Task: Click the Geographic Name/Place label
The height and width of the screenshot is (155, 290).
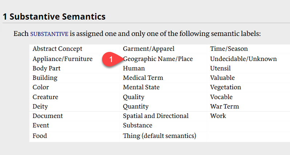Action: click(158, 59)
